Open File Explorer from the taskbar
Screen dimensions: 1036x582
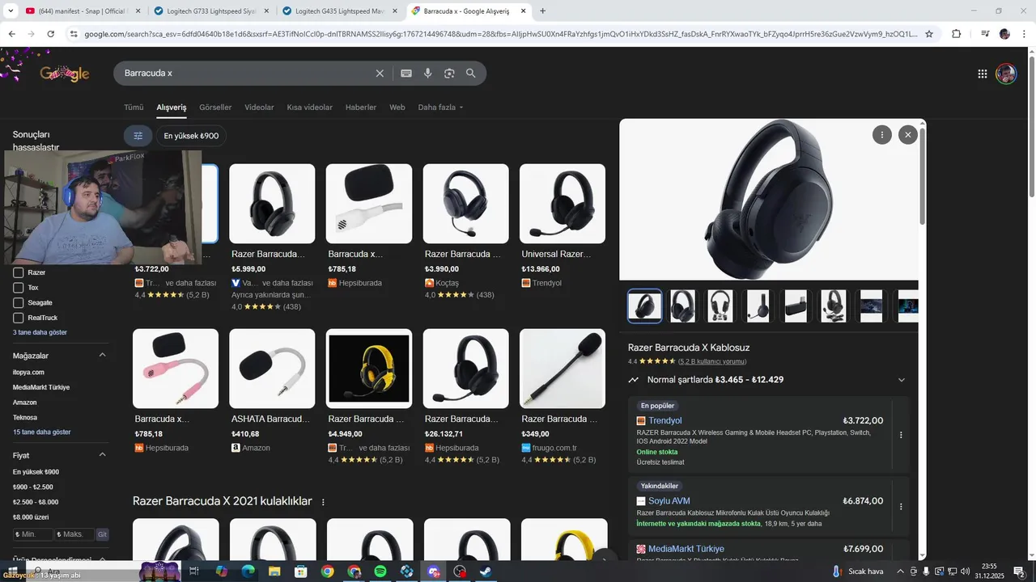(x=274, y=571)
